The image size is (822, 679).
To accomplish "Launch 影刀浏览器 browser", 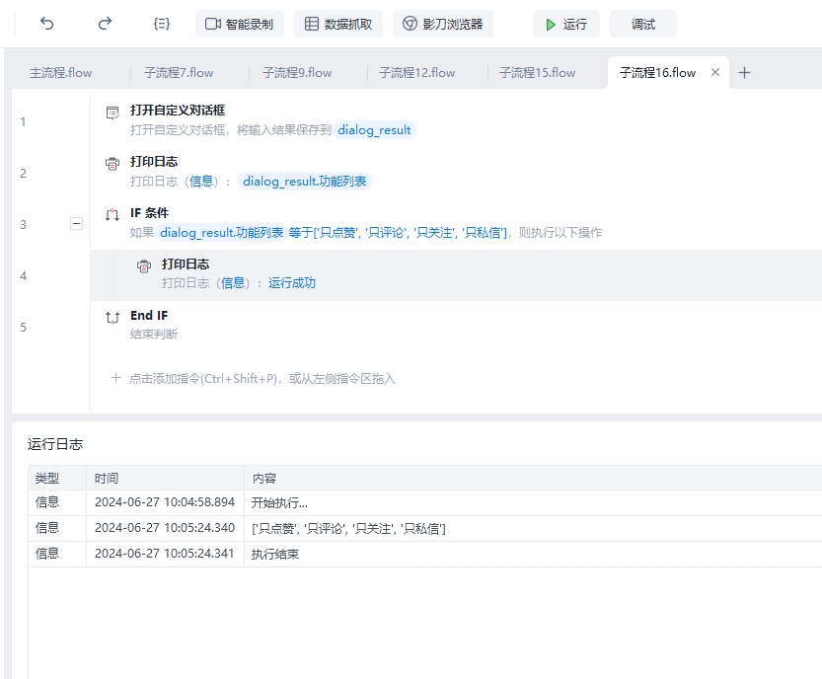I will [x=443, y=24].
